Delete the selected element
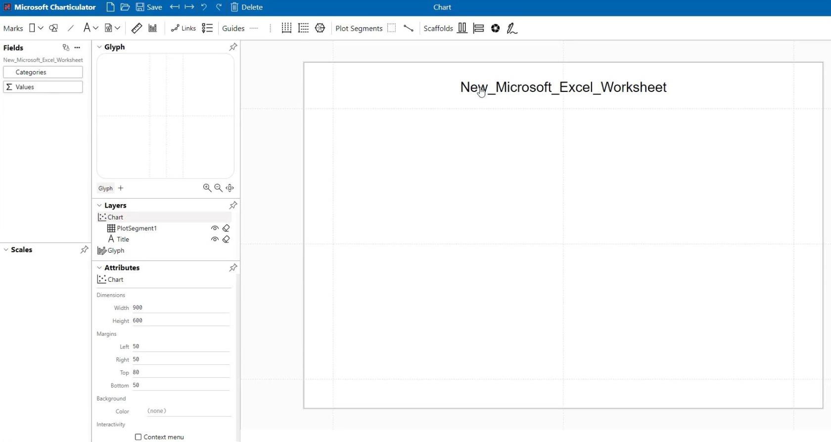831x442 pixels. click(x=246, y=7)
